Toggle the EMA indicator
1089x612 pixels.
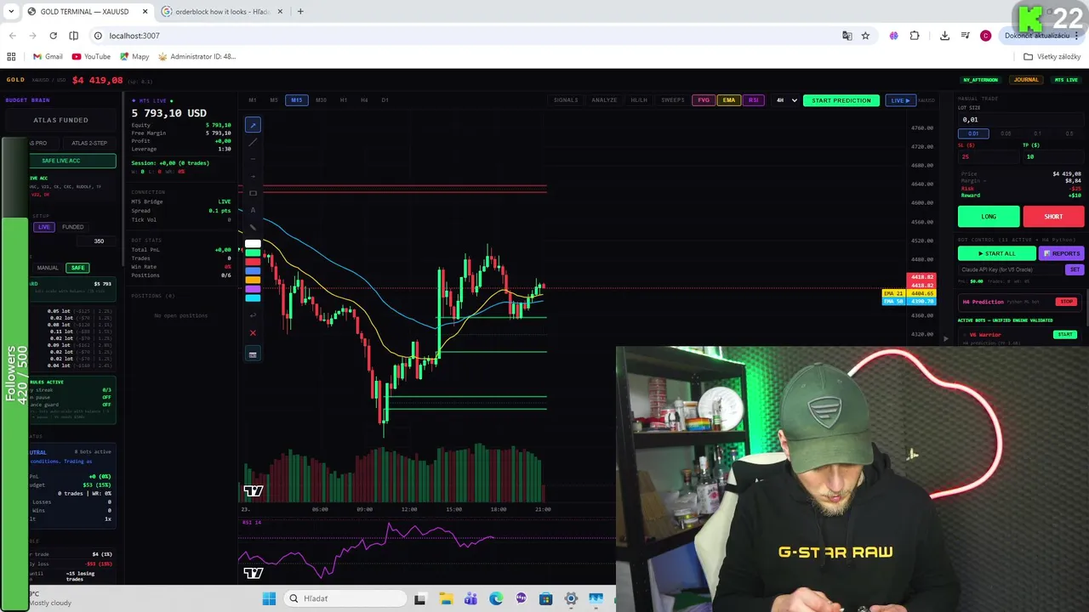(729, 100)
